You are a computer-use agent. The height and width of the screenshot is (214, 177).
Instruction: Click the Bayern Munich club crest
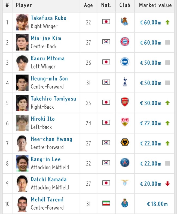tap(125, 42)
